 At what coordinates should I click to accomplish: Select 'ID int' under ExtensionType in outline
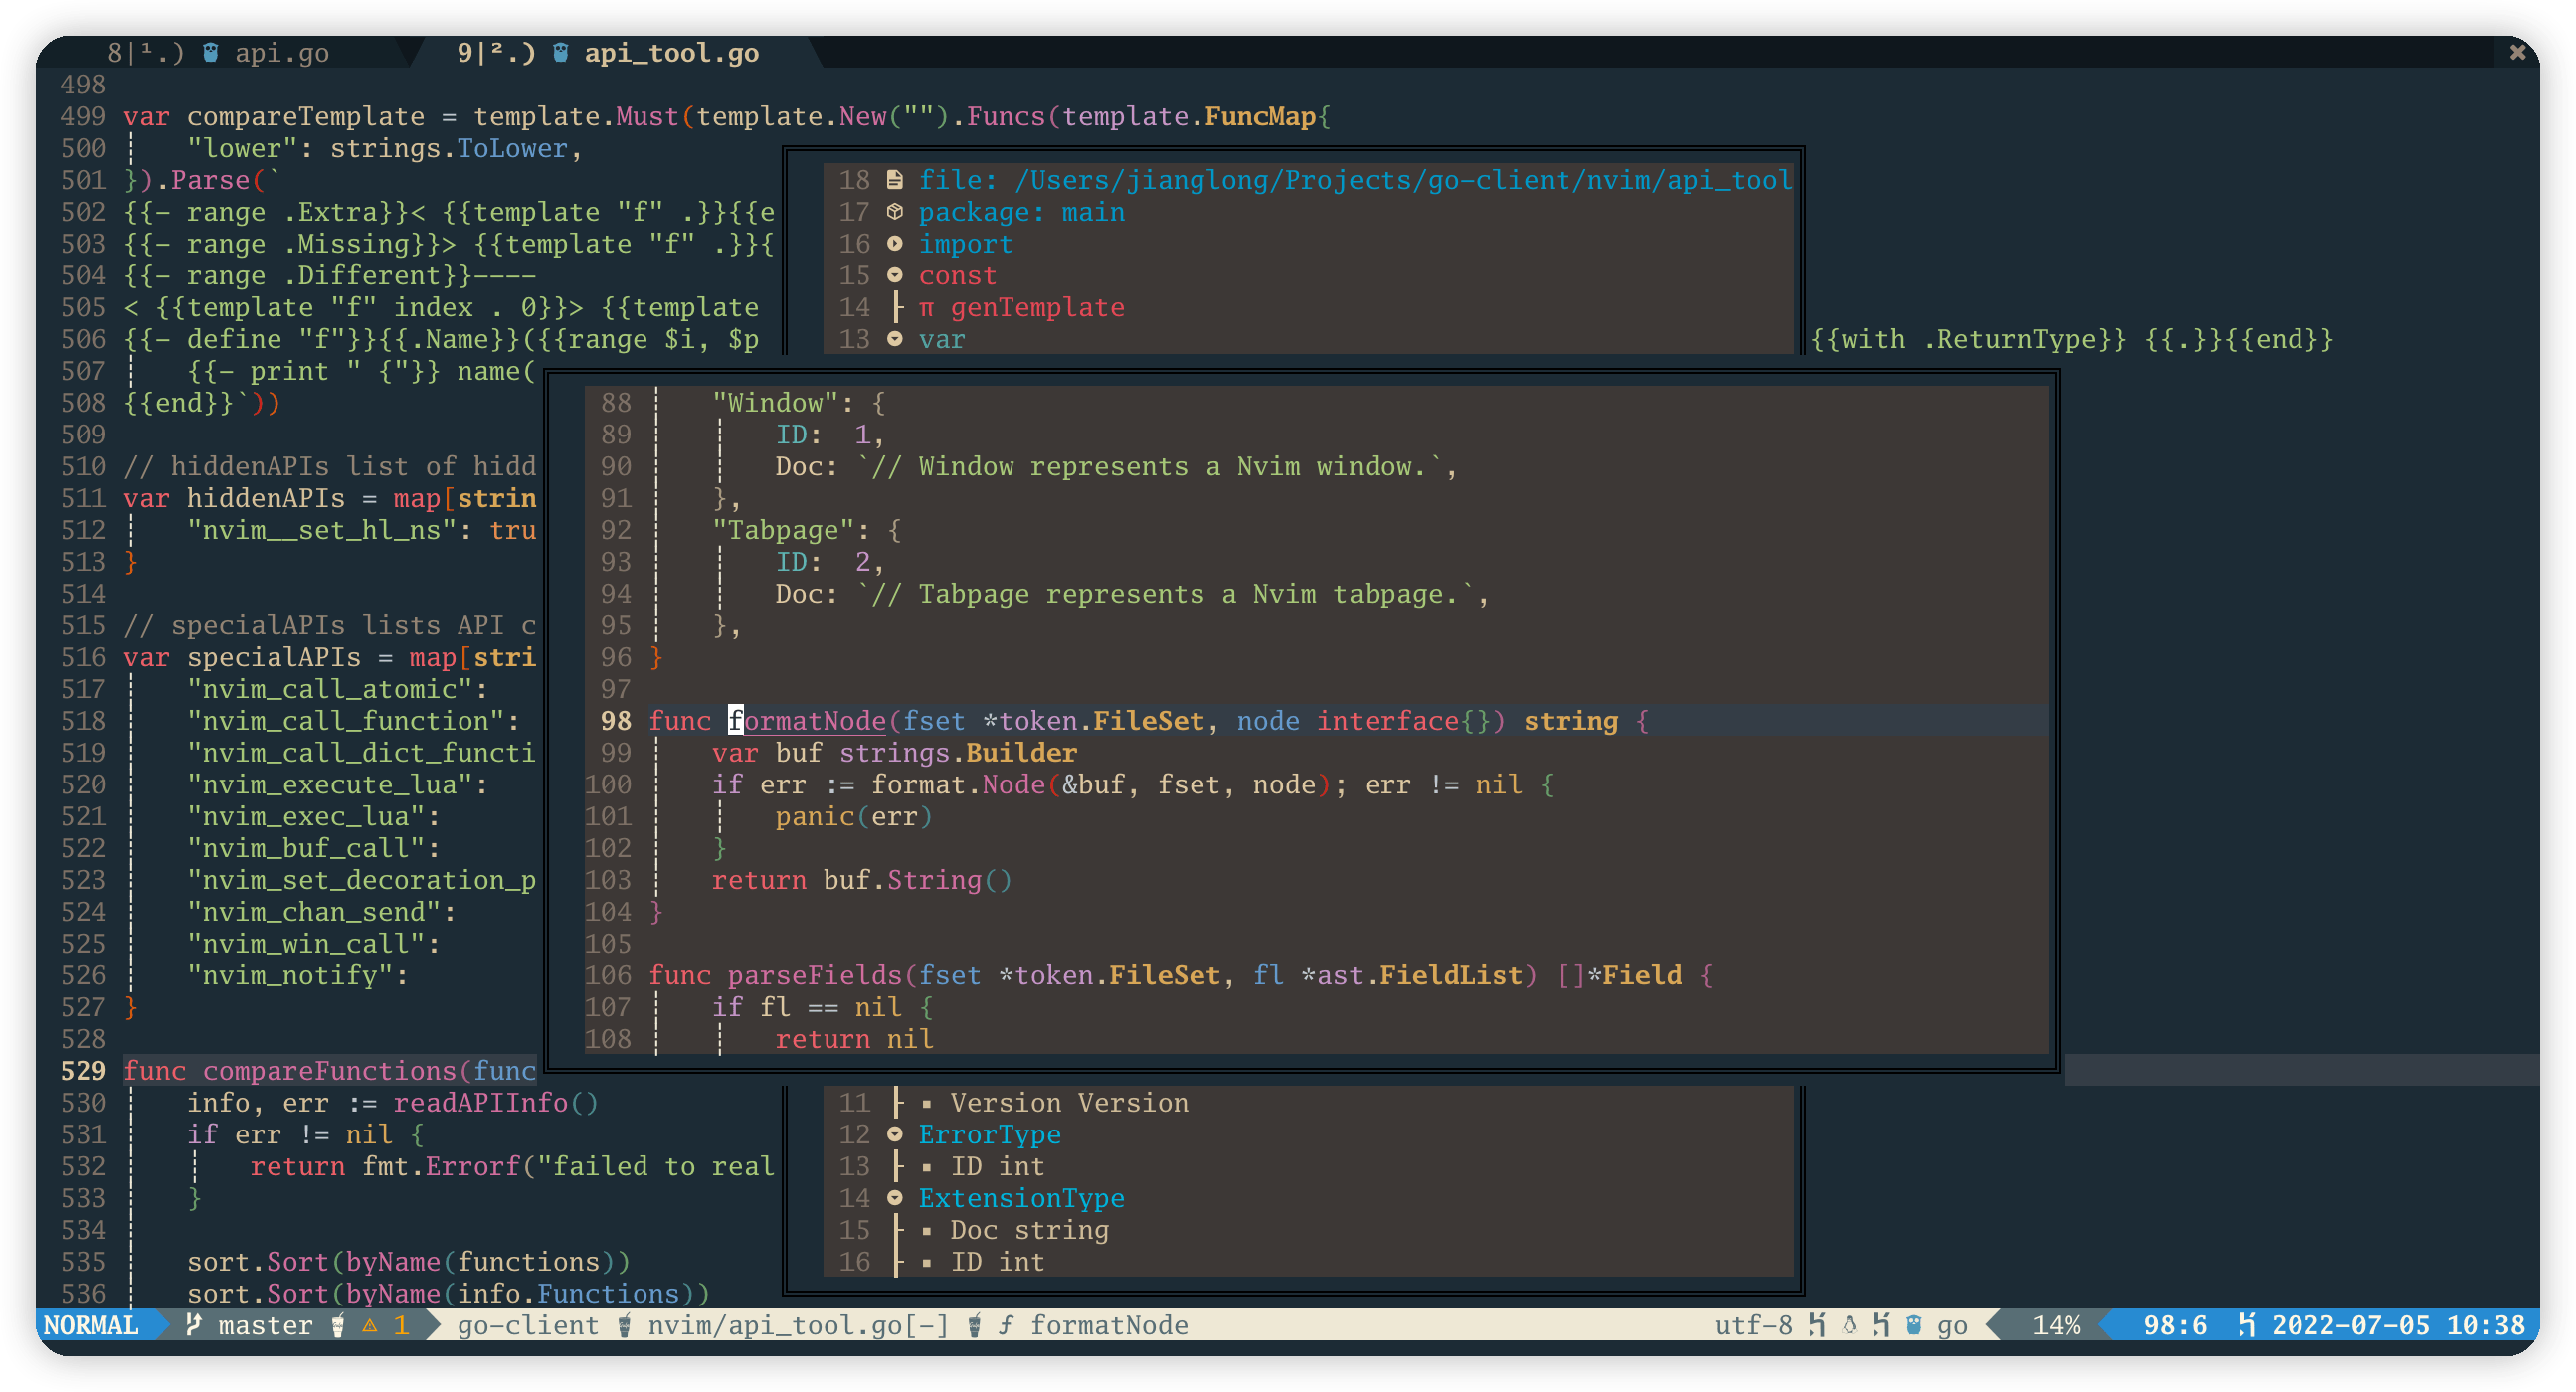coord(997,1263)
